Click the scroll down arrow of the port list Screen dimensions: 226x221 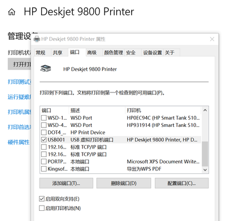[205, 170]
